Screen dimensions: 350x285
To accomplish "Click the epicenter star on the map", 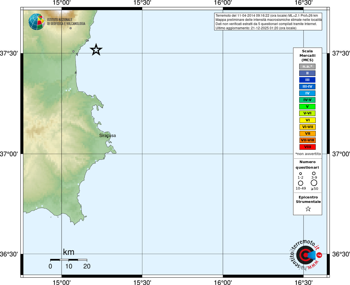I will 96,50.
